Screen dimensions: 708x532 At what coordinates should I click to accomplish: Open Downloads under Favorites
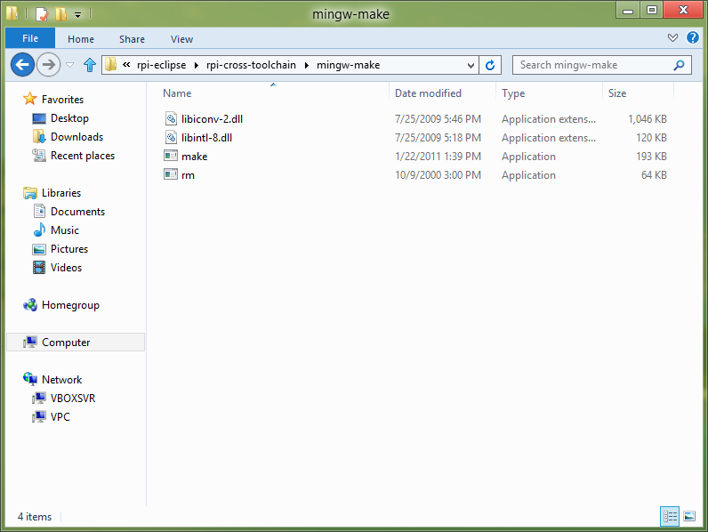coord(76,137)
